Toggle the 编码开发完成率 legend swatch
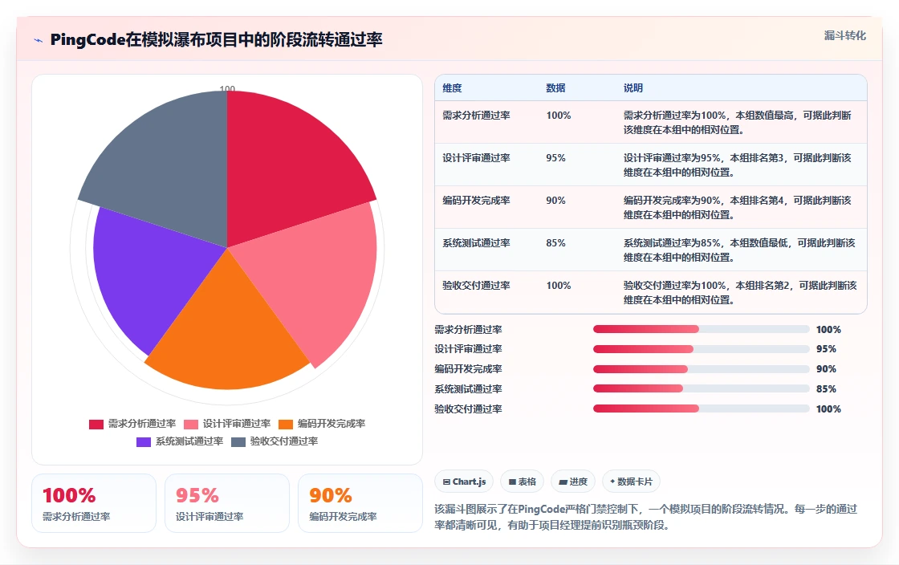The width and height of the screenshot is (899, 565). pos(286,424)
